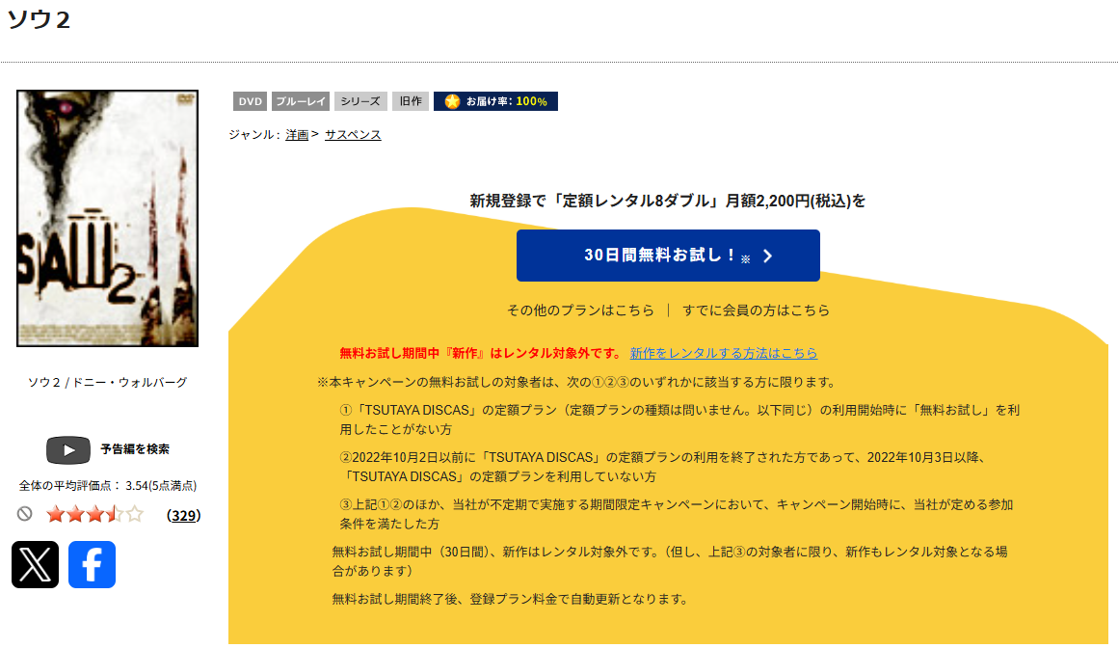Image resolution: width=1118 pixels, height=648 pixels.
Task: Click the 旧作 badge
Action: tap(411, 100)
